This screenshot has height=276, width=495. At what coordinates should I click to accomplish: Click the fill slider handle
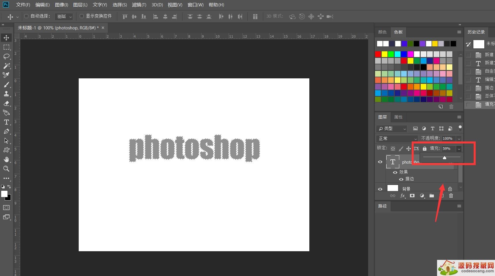tap(445, 158)
